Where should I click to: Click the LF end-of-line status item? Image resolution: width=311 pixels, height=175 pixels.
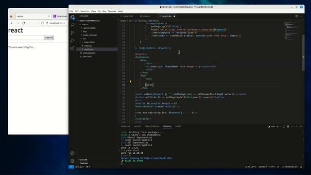pos(278,167)
